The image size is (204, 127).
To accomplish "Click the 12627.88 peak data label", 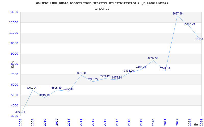I will tap(177, 14).
